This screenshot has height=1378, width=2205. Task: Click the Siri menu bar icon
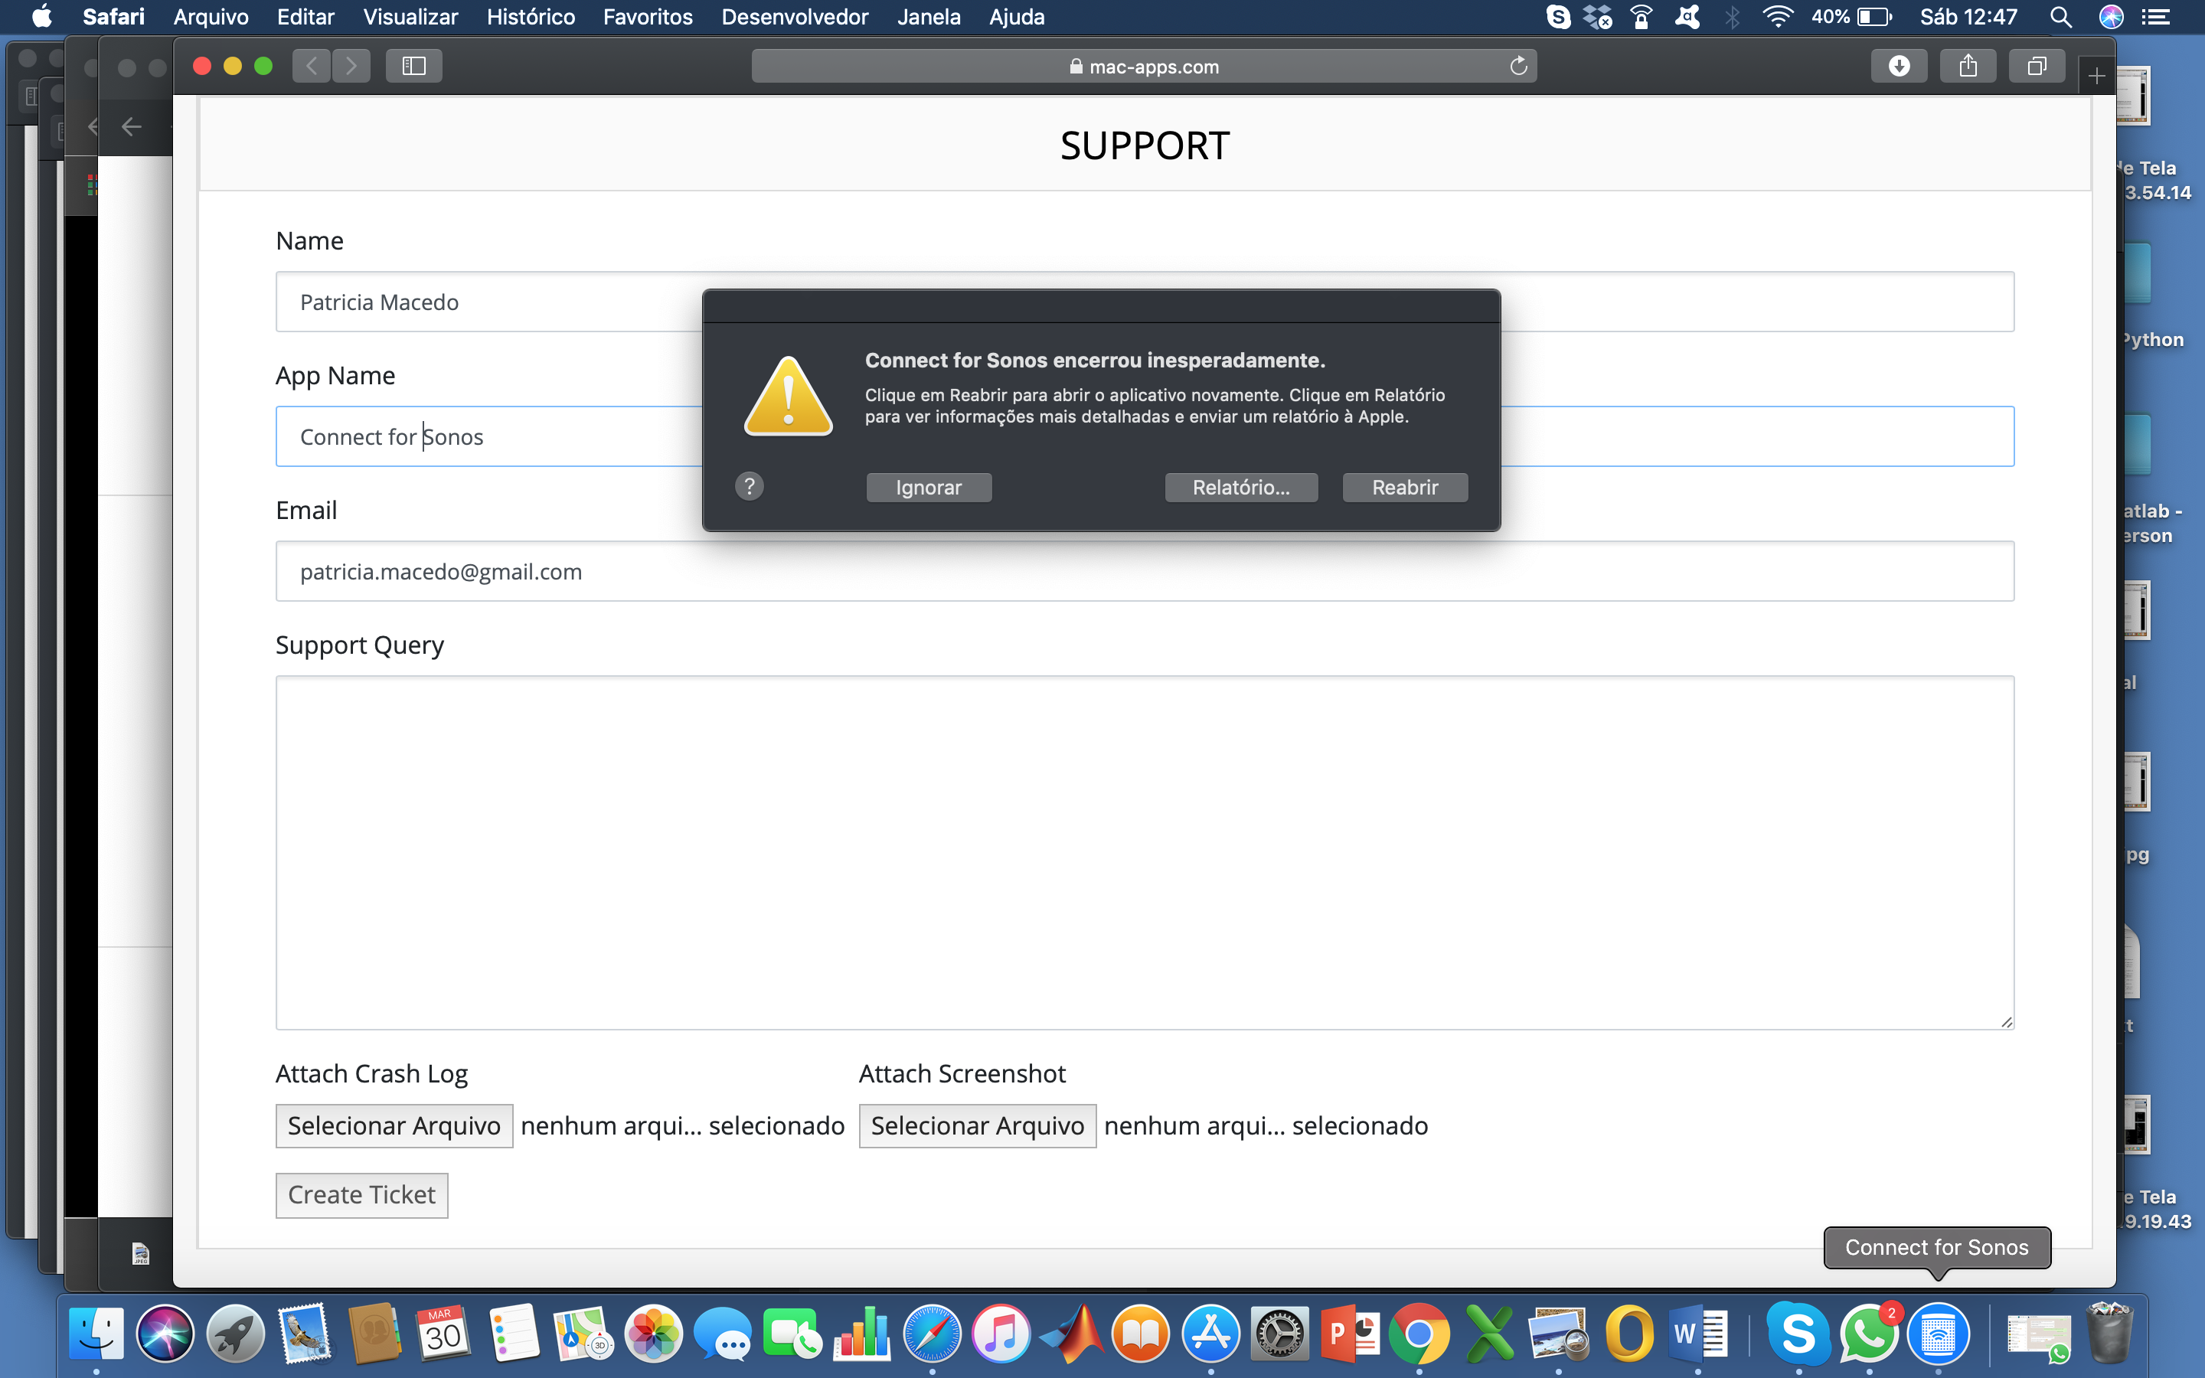2111,16
